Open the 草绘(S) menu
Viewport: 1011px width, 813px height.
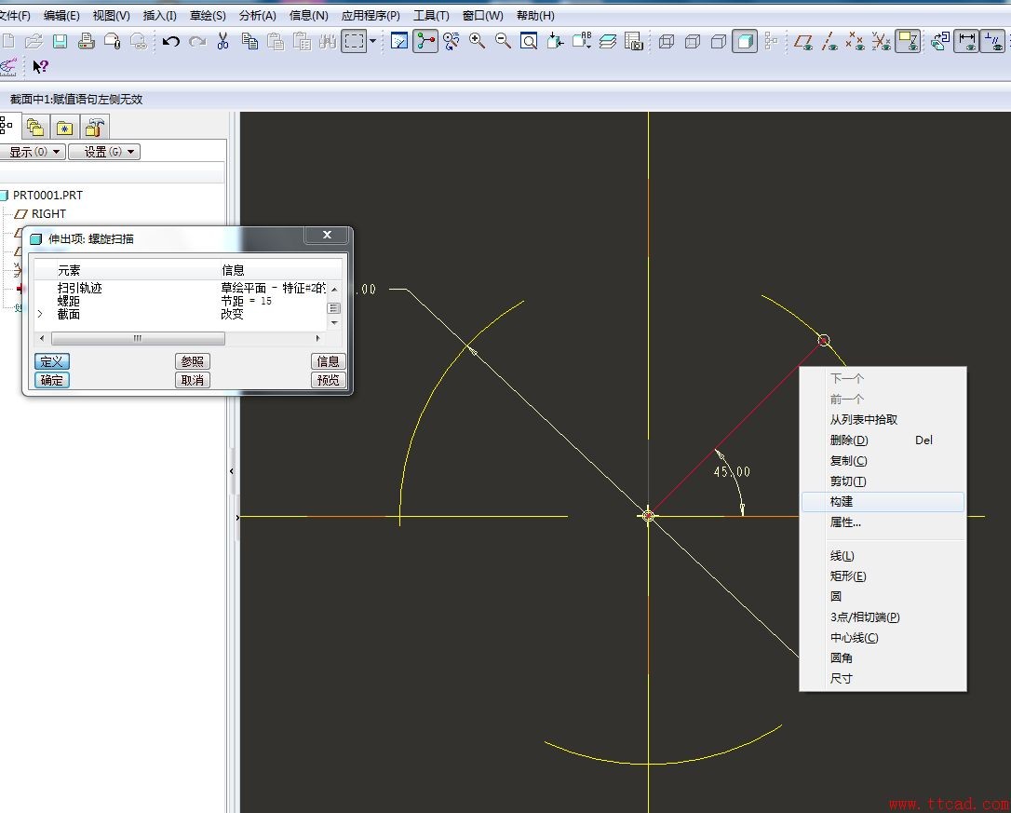[x=208, y=16]
